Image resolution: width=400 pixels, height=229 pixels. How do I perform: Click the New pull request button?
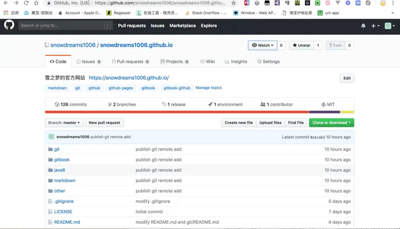(x=104, y=123)
